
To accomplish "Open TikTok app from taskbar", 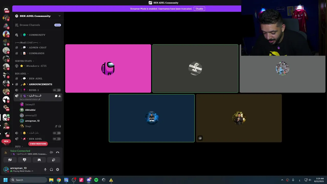I will coord(81,180).
